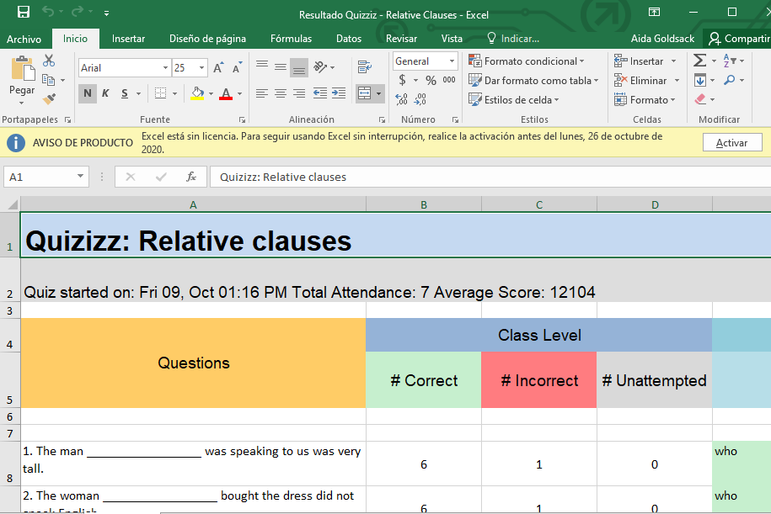
Task: Click the fx insert function icon
Action: click(x=190, y=177)
